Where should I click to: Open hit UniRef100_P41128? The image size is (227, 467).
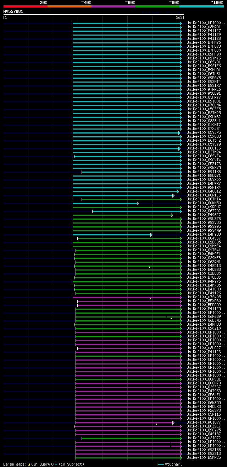click(x=204, y=39)
